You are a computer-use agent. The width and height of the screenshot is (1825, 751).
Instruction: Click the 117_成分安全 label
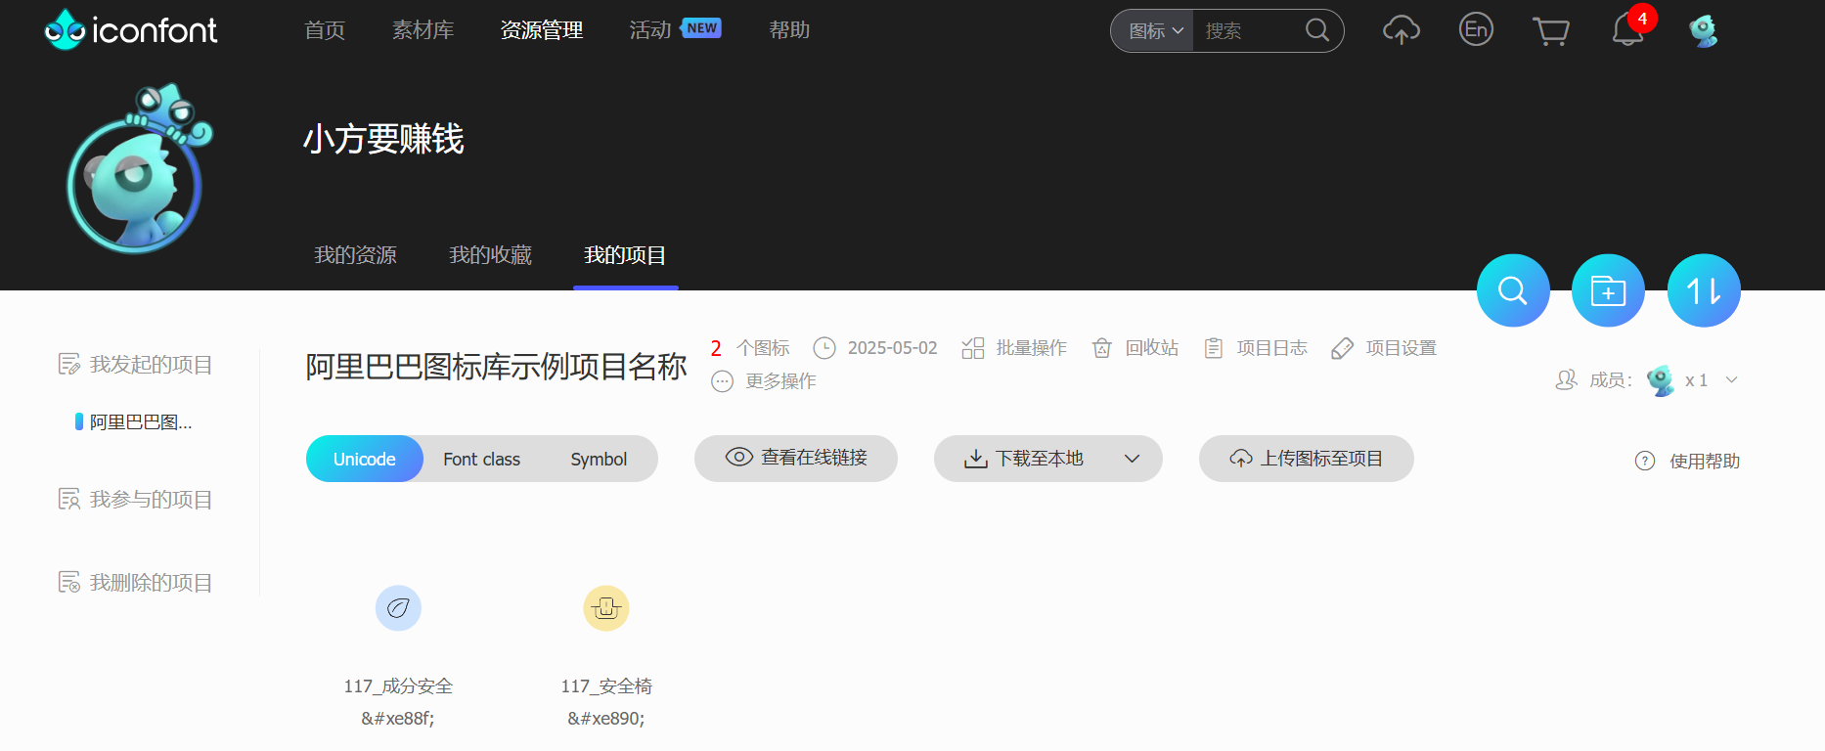pos(398,686)
